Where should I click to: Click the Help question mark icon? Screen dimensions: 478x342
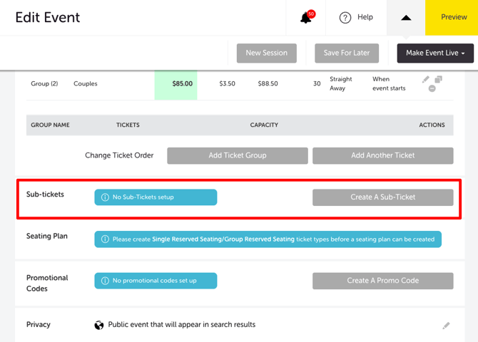coord(345,18)
